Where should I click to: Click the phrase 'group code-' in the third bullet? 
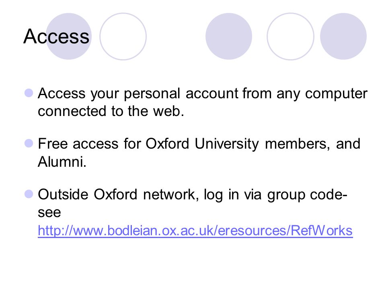pos(308,195)
